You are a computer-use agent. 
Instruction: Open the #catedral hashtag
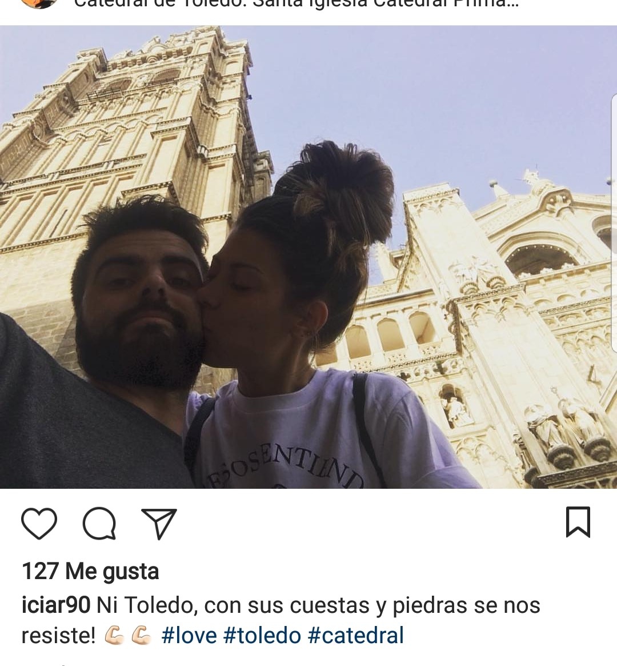tap(355, 636)
